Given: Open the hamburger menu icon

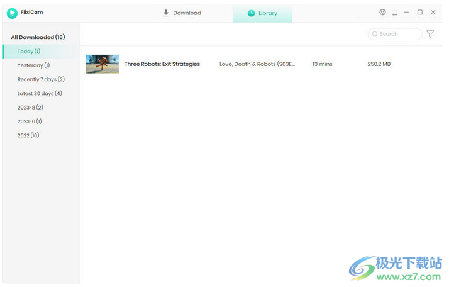Looking at the screenshot, I should (395, 13).
